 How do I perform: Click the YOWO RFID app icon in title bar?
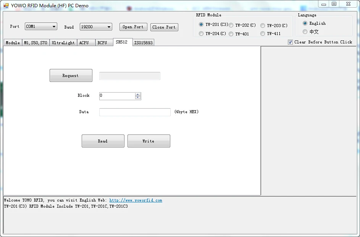[6, 5]
